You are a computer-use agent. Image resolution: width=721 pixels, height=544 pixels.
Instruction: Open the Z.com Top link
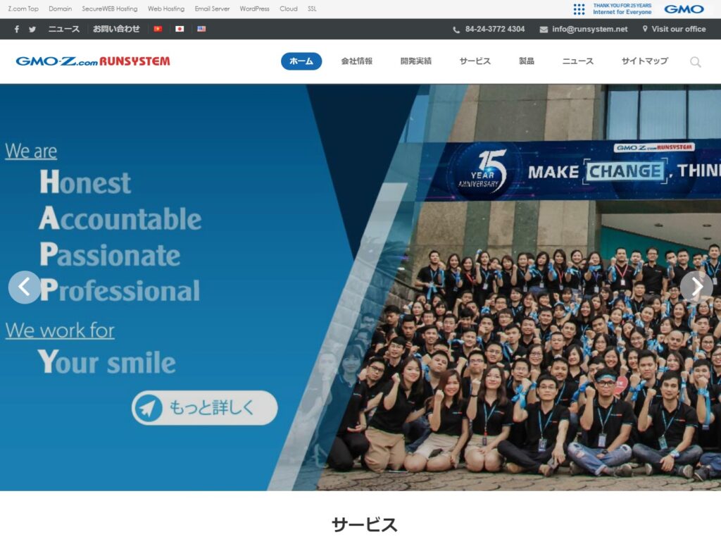pyautogui.click(x=23, y=8)
